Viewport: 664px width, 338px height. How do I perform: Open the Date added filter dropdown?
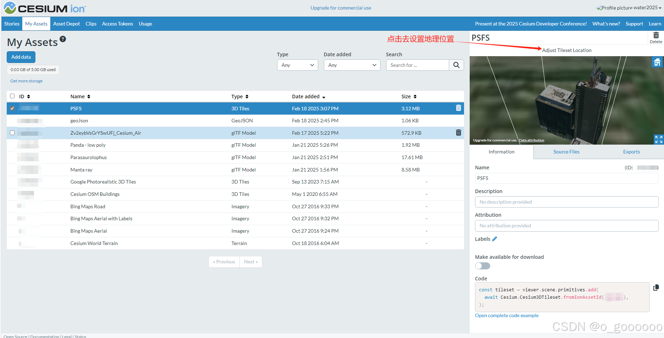(352, 65)
